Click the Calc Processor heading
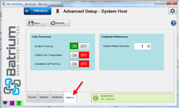Screen dimensions: 179x108 tap(42, 37)
